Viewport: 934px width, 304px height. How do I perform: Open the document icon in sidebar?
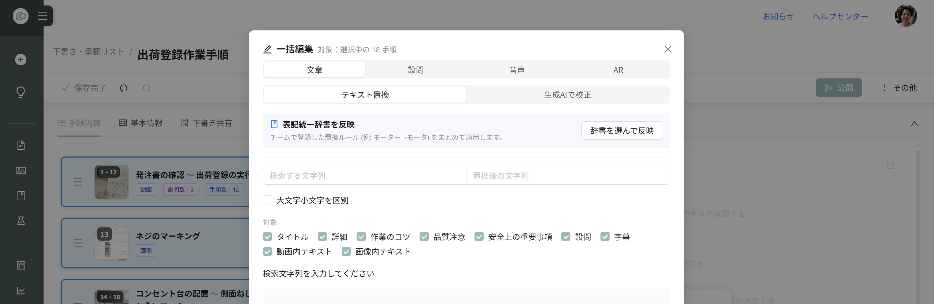point(21,145)
